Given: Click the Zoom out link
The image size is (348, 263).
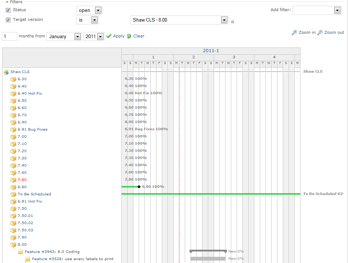Looking at the screenshot, I should [334, 32].
